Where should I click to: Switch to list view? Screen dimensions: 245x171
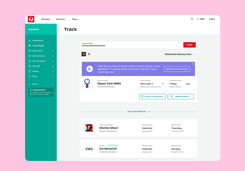(84, 54)
